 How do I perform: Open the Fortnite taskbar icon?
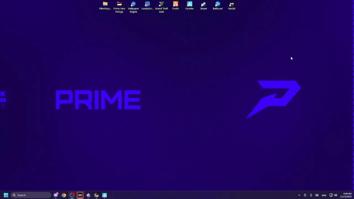pos(105,195)
